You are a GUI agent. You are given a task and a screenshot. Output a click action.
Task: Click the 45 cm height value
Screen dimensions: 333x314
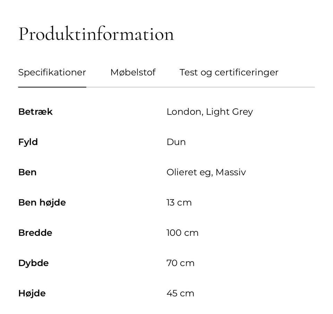tap(180, 293)
